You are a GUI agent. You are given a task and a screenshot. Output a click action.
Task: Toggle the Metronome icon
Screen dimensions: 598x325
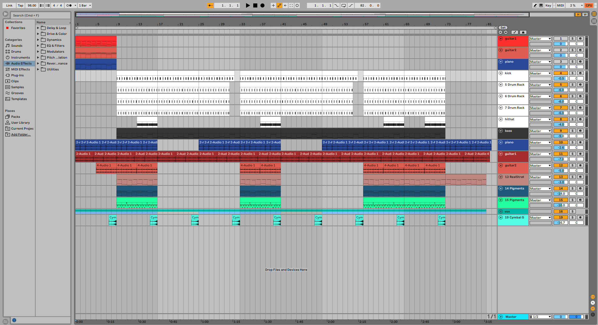click(x=70, y=5)
